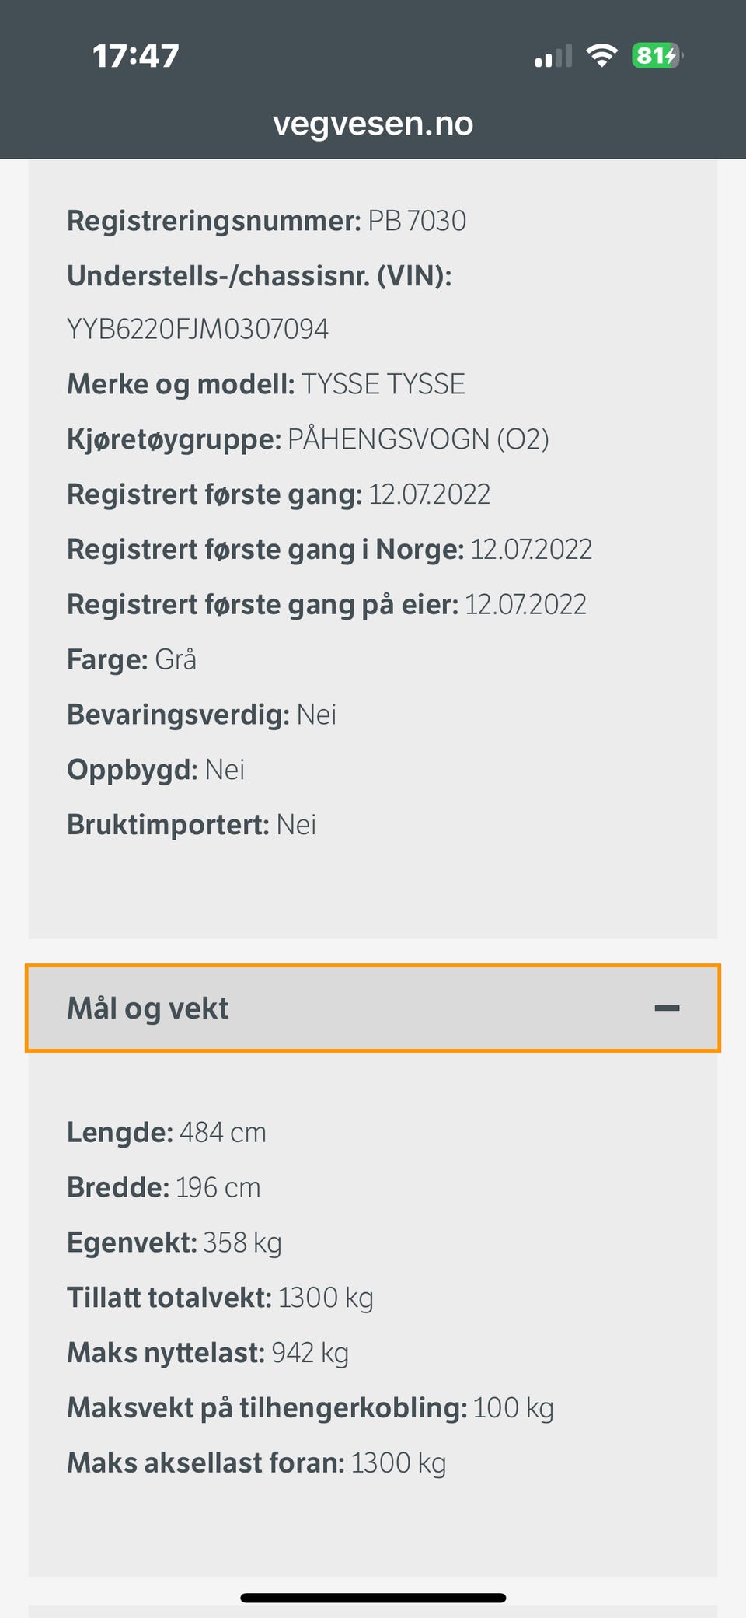Tap the Maks aksellast foran 1300 kg line

pos(256,1463)
